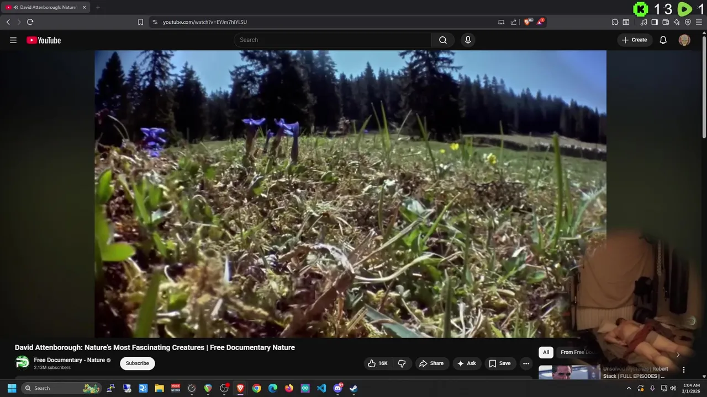This screenshot has height=397, width=707.
Task: Open the YouTube account avatar menu
Action: 684,40
